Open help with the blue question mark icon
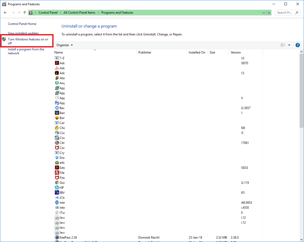Screen dimensions: 304x242 pos(298,45)
